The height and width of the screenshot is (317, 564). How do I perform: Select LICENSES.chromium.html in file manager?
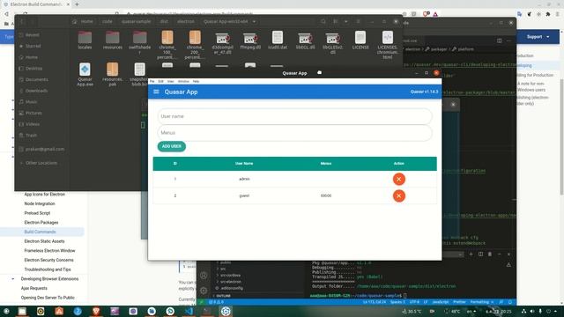(x=388, y=45)
